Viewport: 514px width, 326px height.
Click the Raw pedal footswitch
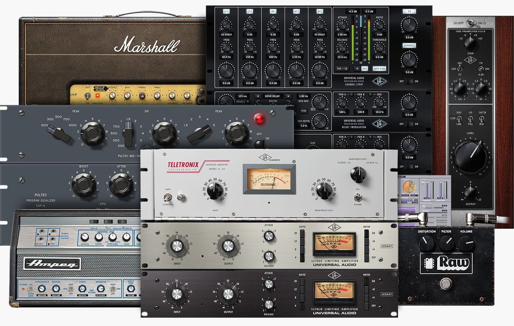point(445,284)
